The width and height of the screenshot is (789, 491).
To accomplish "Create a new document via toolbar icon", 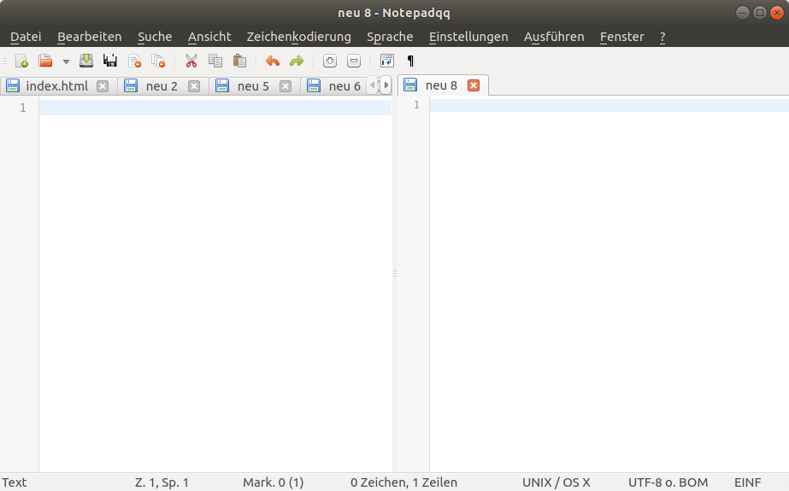I will (x=21, y=61).
